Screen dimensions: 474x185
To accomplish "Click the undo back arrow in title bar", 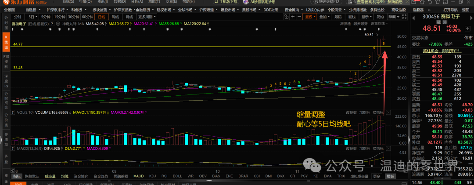I will point(431,2).
